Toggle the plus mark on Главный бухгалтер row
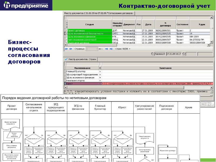216x162 pixels. click(100, 72)
